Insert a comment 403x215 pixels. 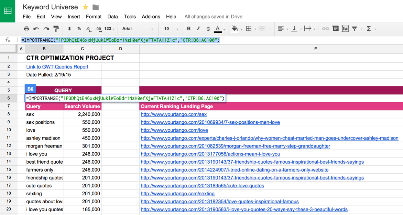point(335,29)
